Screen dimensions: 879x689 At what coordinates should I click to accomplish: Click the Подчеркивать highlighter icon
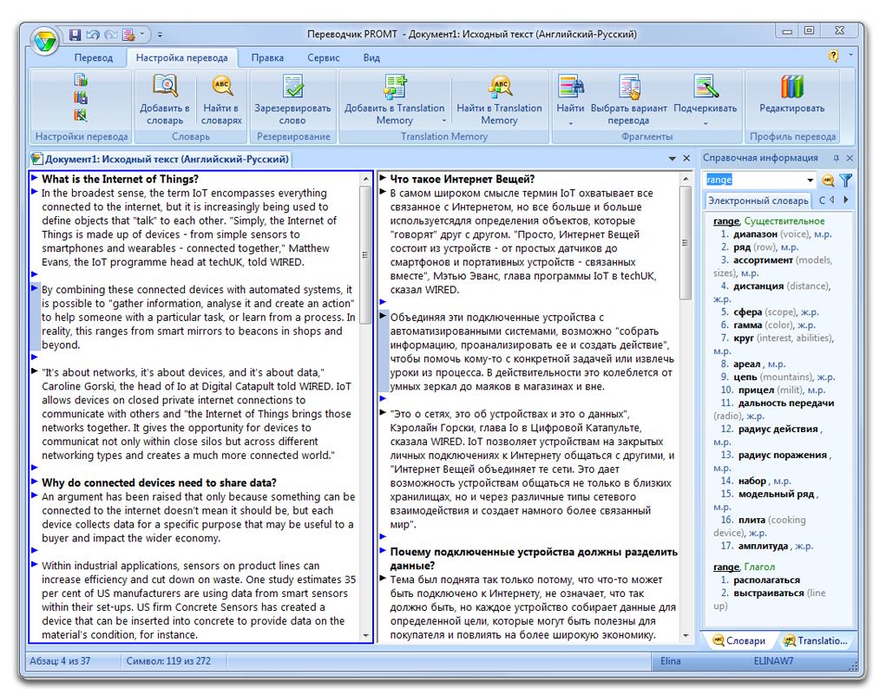coord(705,88)
